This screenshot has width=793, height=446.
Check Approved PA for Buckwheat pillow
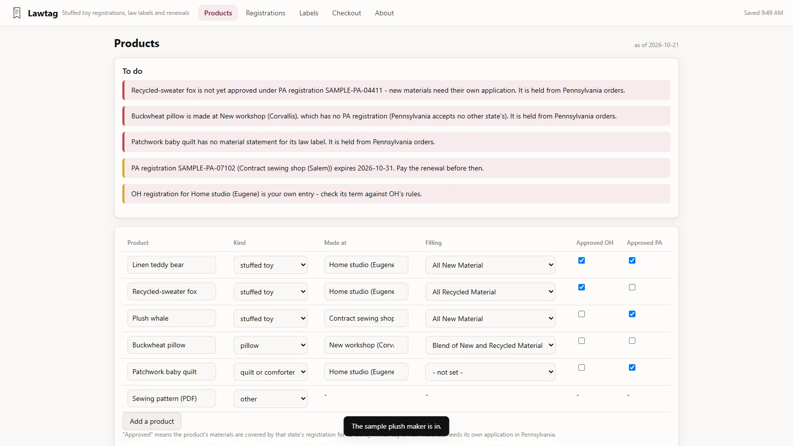[632, 341]
